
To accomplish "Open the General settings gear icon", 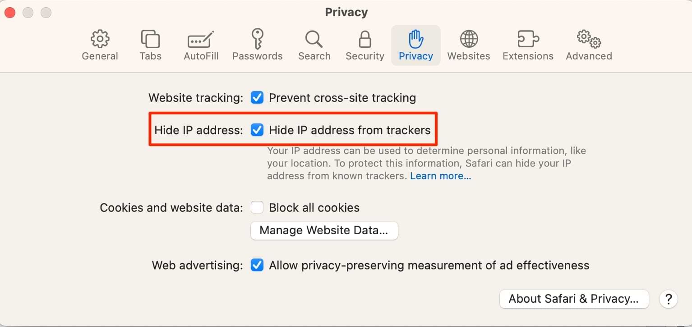I will (100, 40).
